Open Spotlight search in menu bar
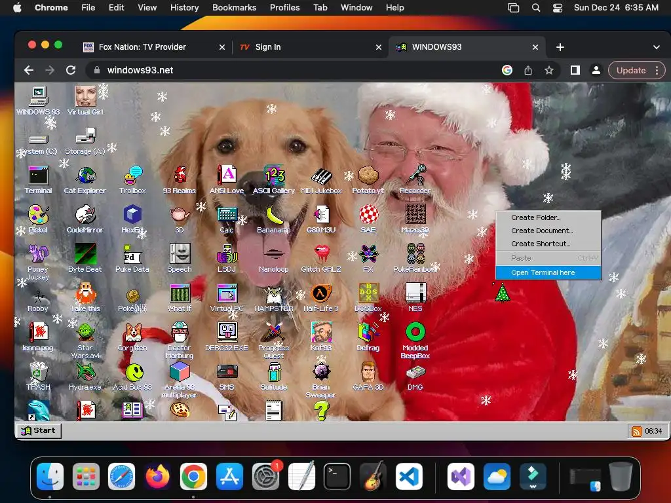Viewport: 671px width, 503px height. (x=536, y=8)
